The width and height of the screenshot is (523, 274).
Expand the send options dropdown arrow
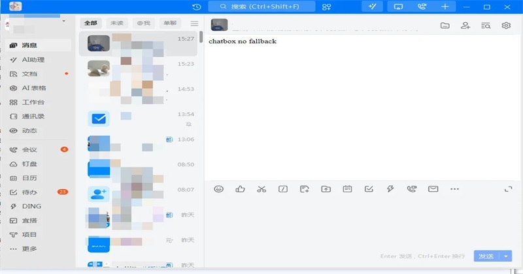point(506,256)
